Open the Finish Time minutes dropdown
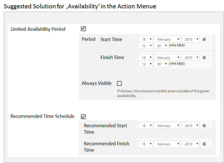224x163 pixels. 161,64
